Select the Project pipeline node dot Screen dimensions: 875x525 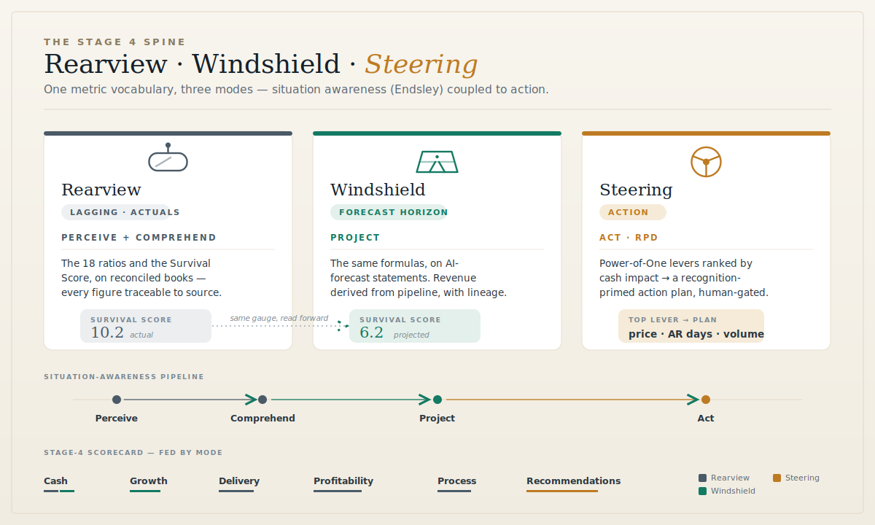pos(437,400)
